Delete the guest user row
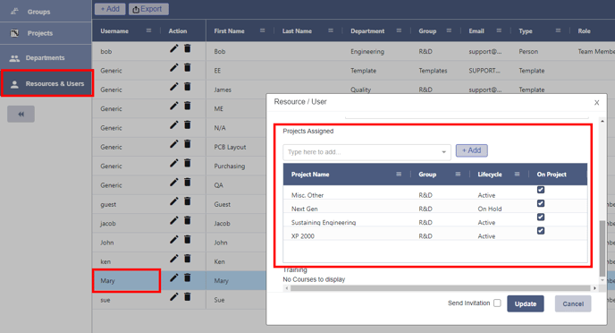This screenshot has width=615, height=333. [188, 201]
